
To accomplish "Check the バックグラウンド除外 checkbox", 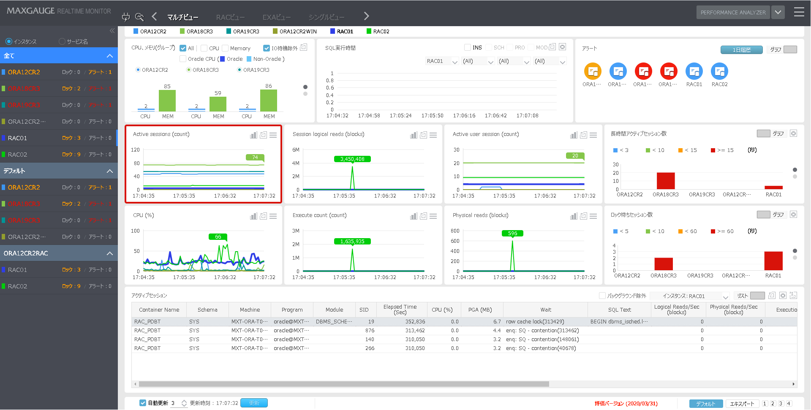I will tap(602, 296).
